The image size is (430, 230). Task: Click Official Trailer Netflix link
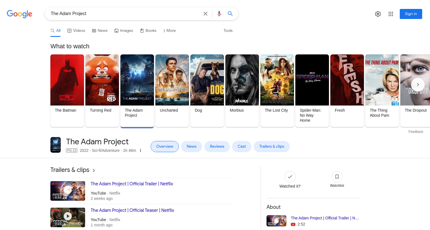(132, 184)
